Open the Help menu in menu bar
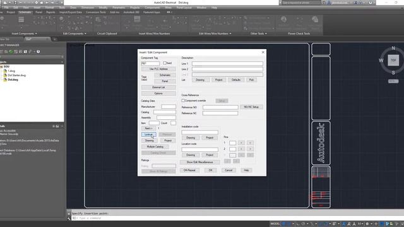 [214, 8]
